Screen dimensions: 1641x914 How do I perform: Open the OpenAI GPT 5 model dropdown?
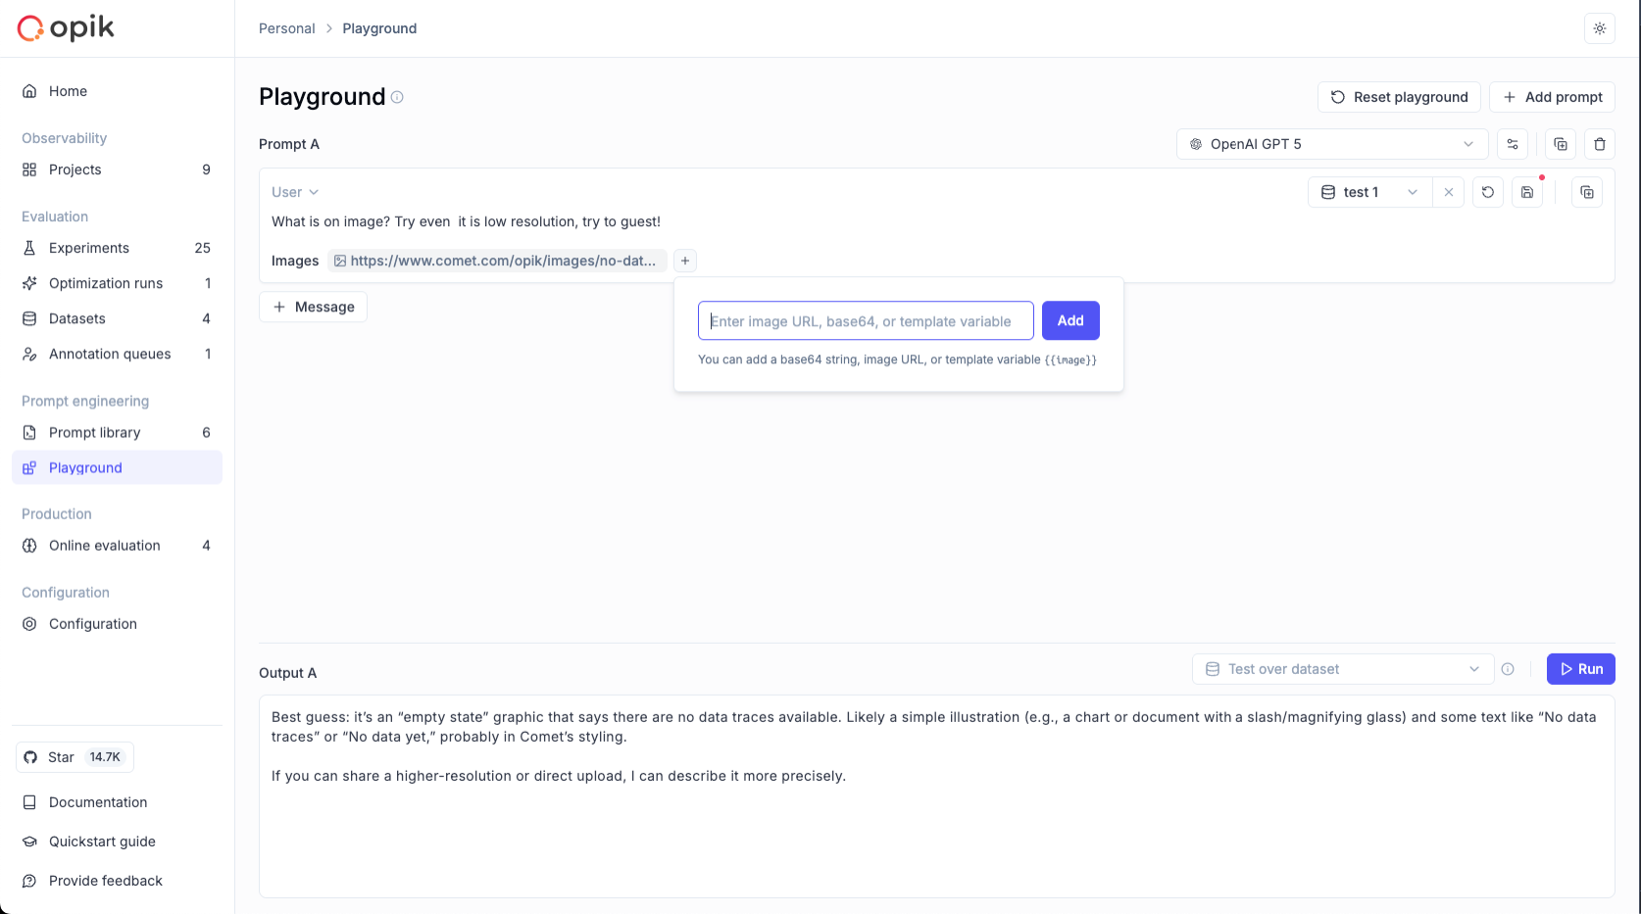tap(1331, 144)
